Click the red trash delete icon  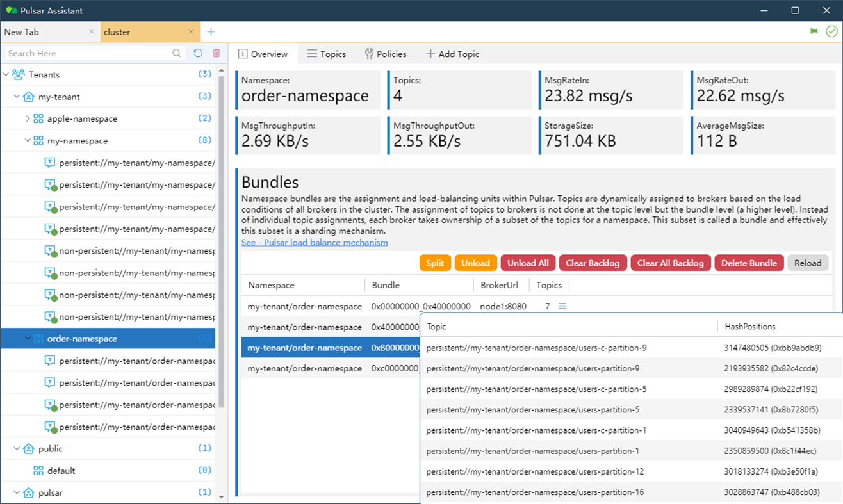click(217, 53)
